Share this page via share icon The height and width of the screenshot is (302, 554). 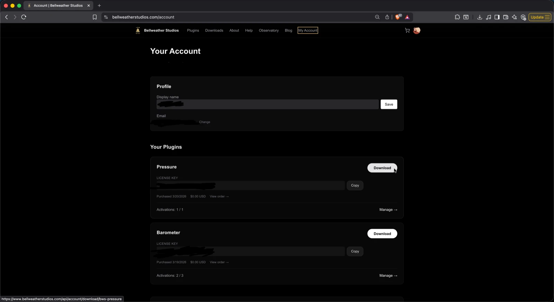(387, 17)
